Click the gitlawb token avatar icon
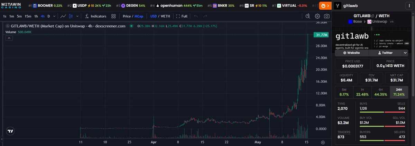The height and width of the screenshot is (146, 415). pyautogui.click(x=338, y=6)
